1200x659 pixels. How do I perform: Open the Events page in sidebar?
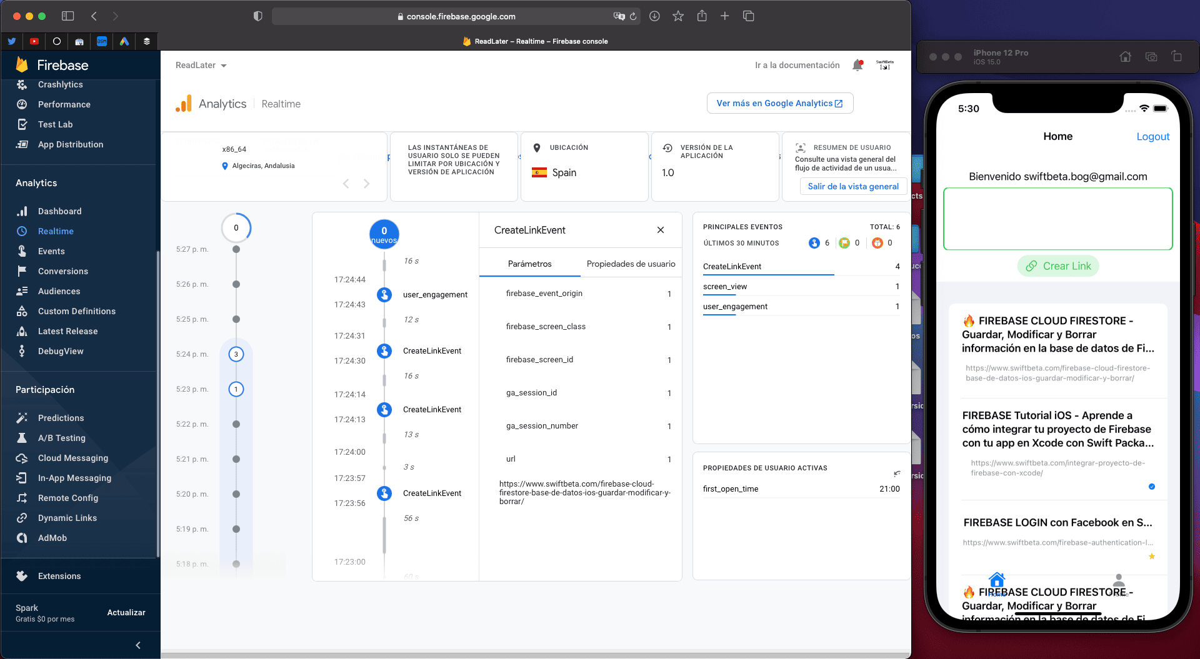pos(51,251)
